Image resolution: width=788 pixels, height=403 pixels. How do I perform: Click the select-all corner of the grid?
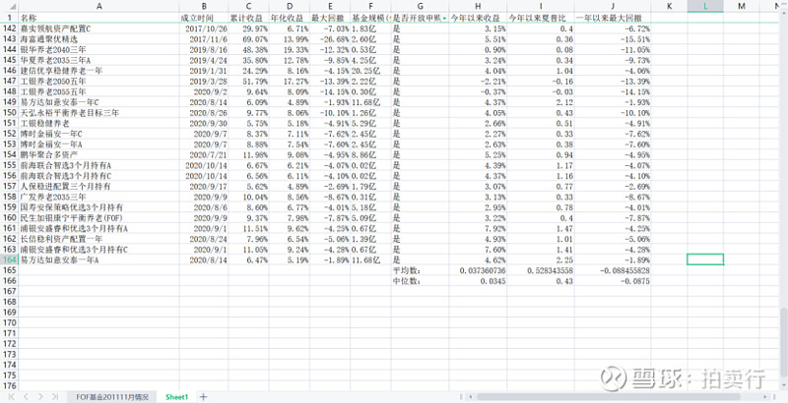click(8, 6)
